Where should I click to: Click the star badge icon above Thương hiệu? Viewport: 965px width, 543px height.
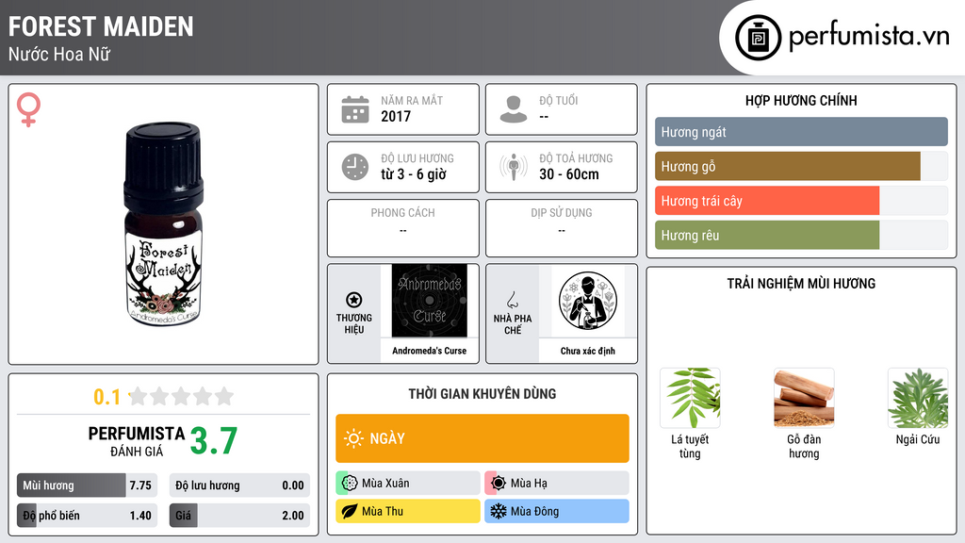pos(354,300)
